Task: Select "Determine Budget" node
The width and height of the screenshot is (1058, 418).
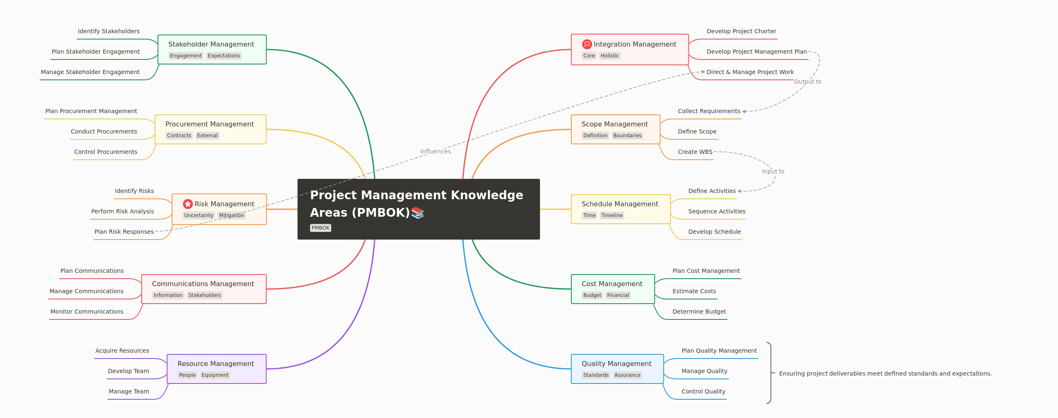Action: tap(699, 311)
